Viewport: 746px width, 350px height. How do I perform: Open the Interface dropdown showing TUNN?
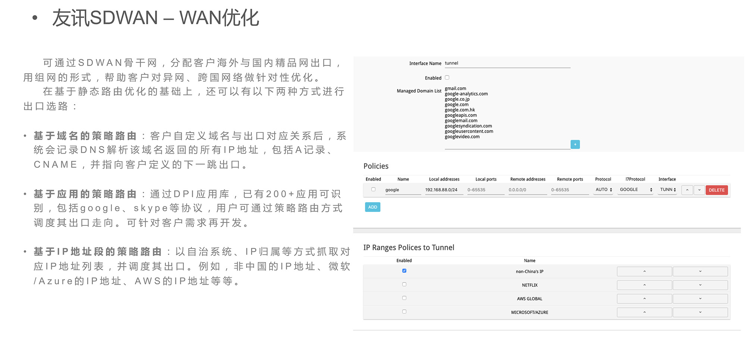(667, 190)
